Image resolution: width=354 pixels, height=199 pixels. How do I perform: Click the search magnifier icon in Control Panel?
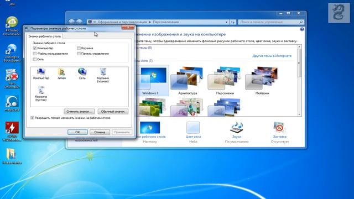click(x=301, y=22)
